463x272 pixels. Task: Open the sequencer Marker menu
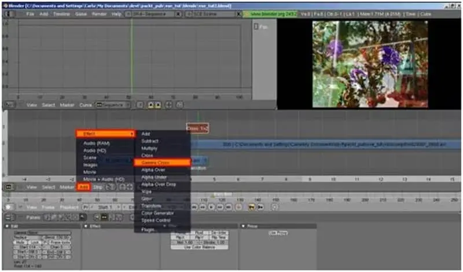[67, 188]
